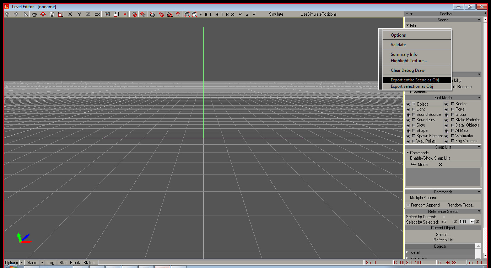The height and width of the screenshot is (268, 491).
Task: Collapse the Scene panel arrow
Action: [479, 20]
